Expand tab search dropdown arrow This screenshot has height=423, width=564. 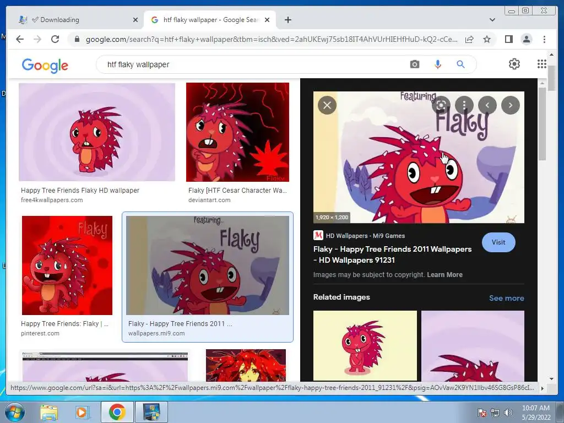pyautogui.click(x=492, y=20)
